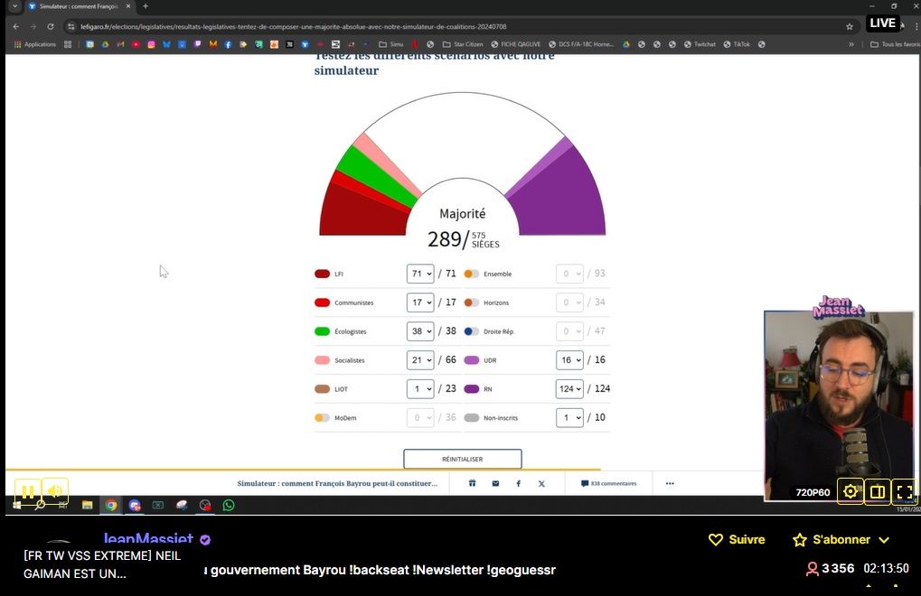
Task: Open stream quality settings gear
Action: pyautogui.click(x=850, y=491)
